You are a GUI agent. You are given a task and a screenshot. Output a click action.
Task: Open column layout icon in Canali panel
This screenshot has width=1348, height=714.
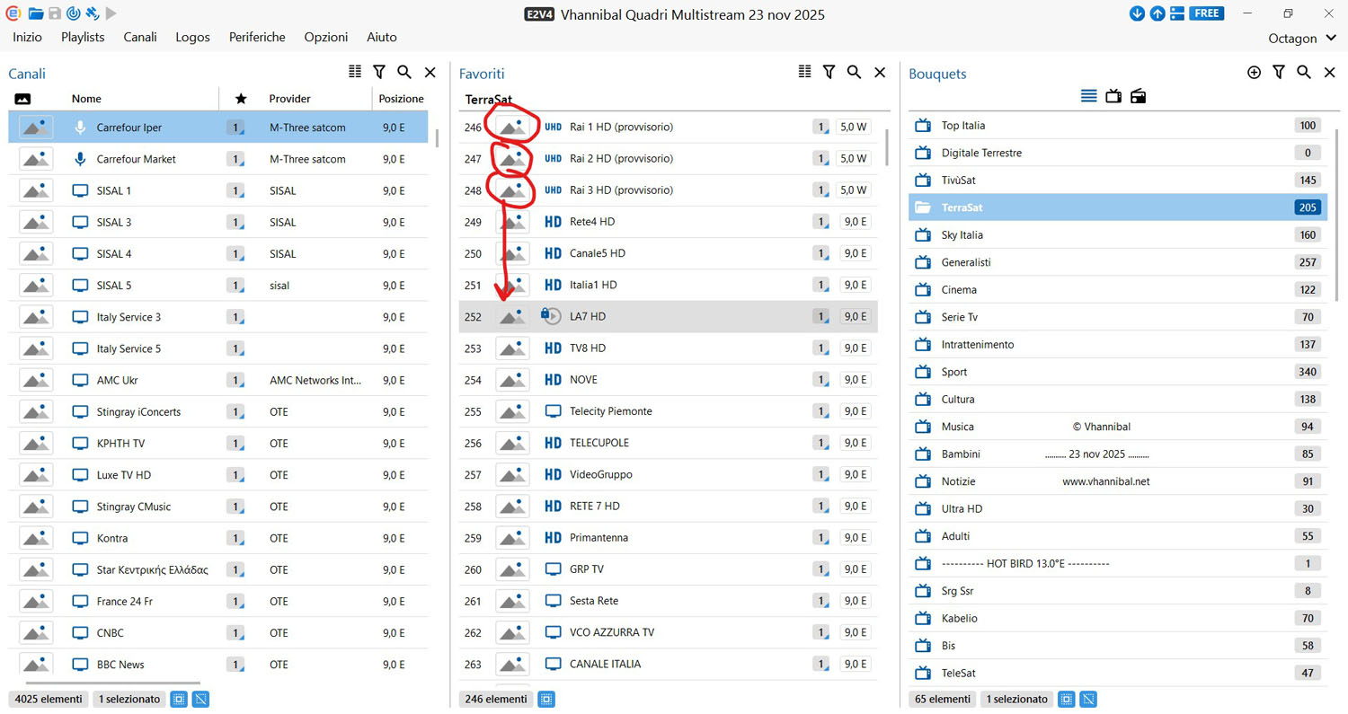[x=354, y=72]
